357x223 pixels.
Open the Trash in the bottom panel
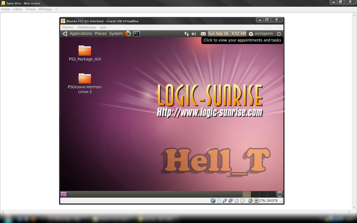pyautogui.click(x=280, y=194)
